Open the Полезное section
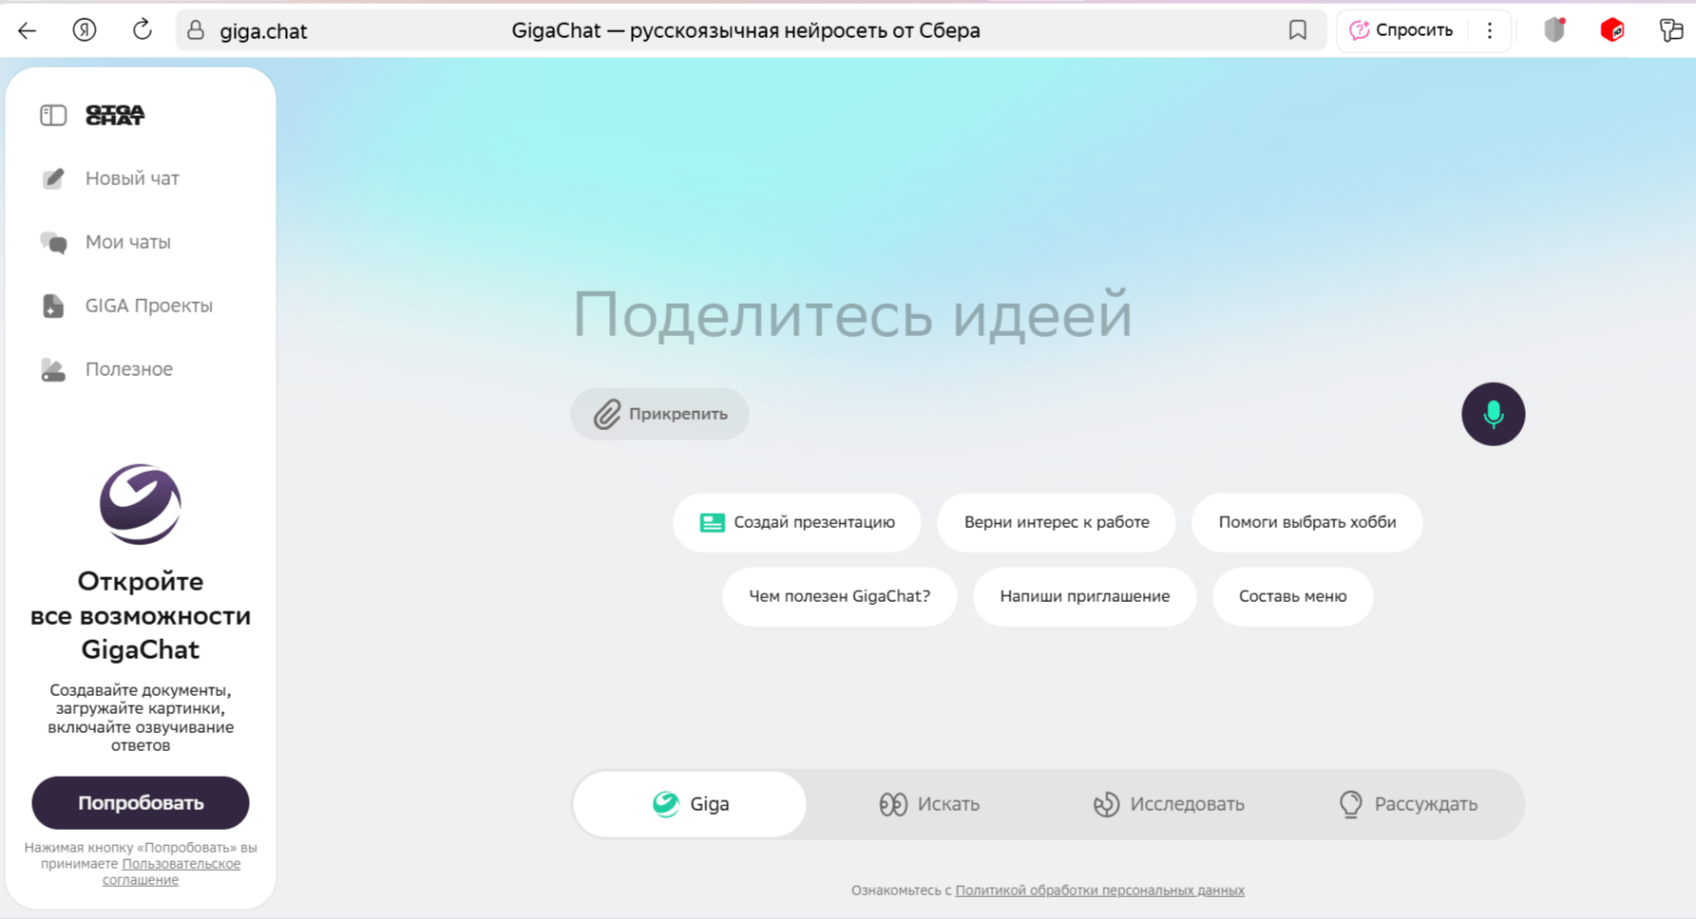 coord(128,369)
